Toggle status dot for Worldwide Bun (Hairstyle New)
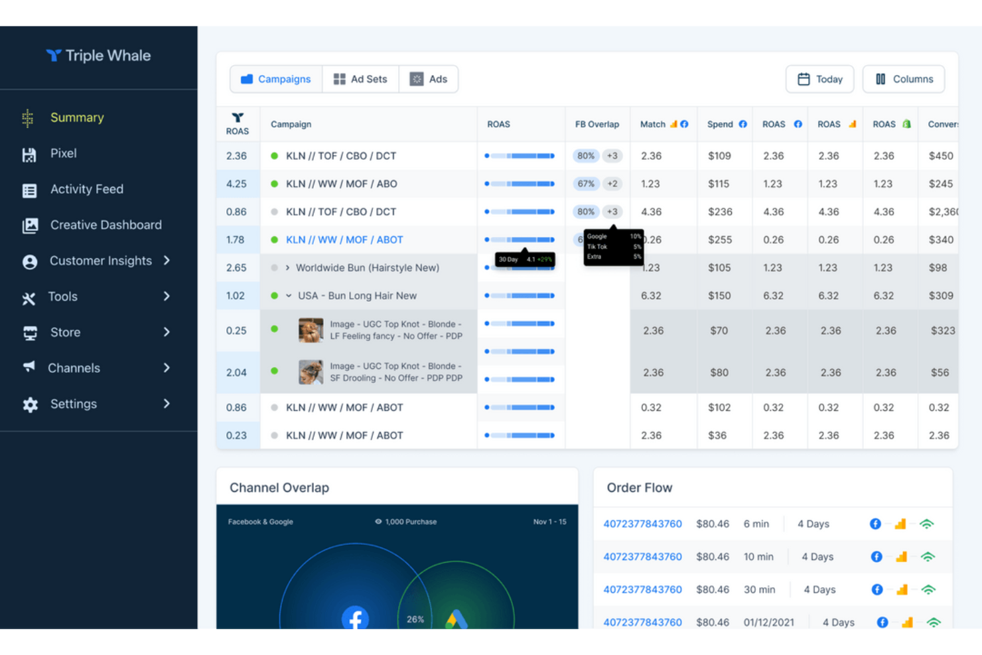This screenshot has height=655, width=982. point(274,267)
